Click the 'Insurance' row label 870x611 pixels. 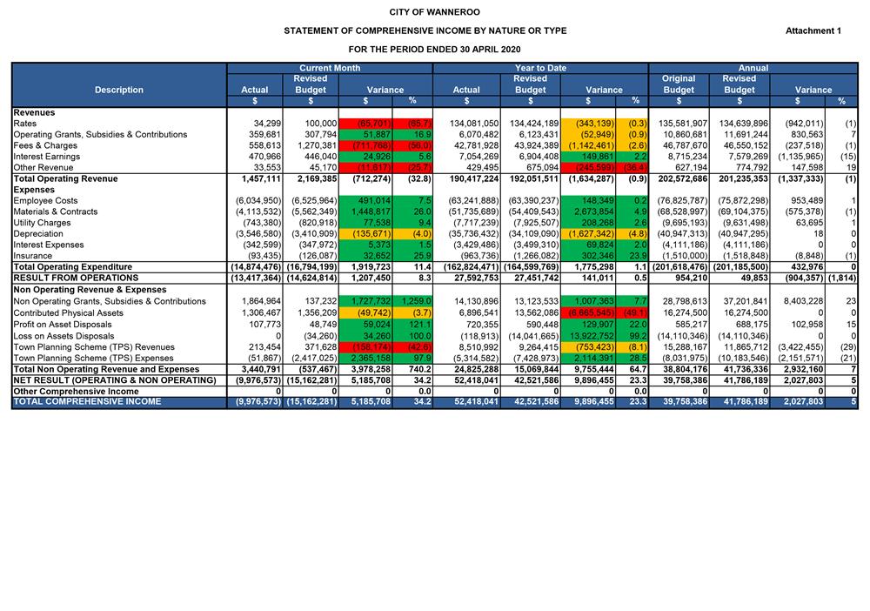point(33,256)
